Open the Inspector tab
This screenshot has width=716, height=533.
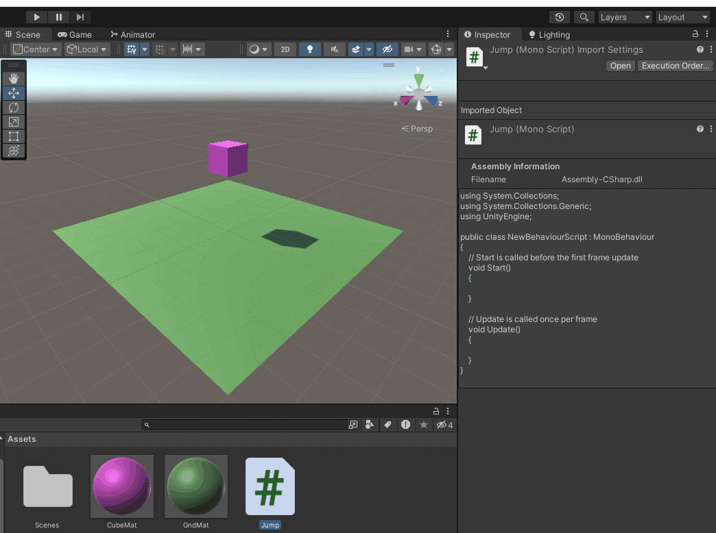click(487, 35)
